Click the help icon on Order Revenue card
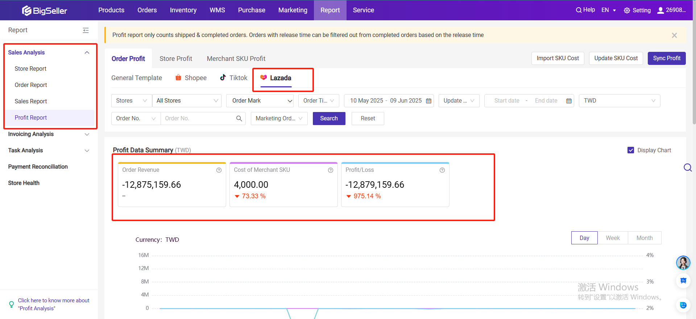Image resolution: width=696 pixels, height=319 pixels. 219,170
